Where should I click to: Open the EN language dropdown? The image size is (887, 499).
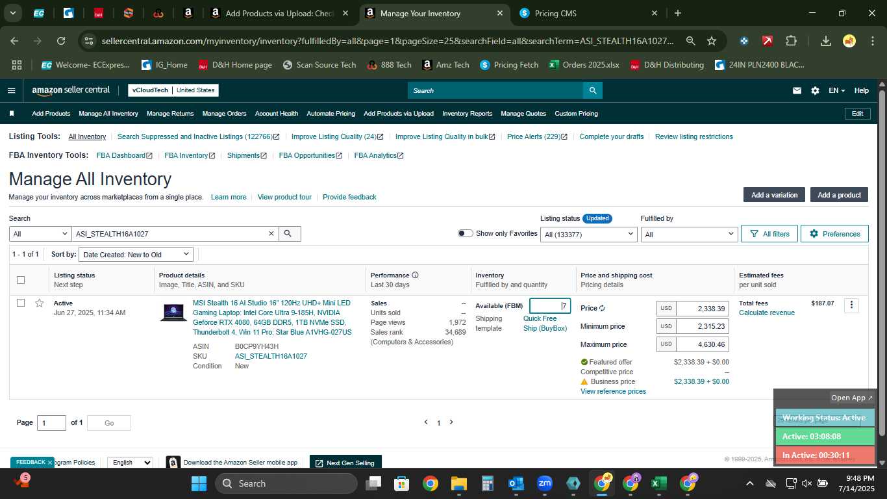click(x=836, y=90)
